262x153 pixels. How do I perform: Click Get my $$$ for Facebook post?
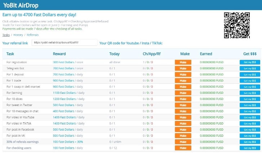(250, 130)
